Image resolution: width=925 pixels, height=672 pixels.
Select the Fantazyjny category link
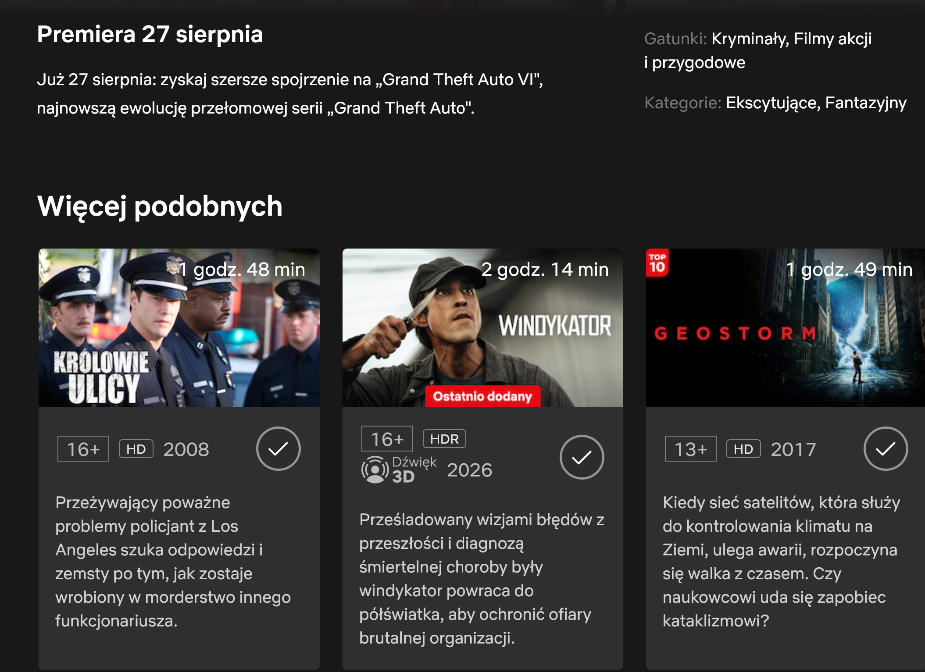(866, 103)
